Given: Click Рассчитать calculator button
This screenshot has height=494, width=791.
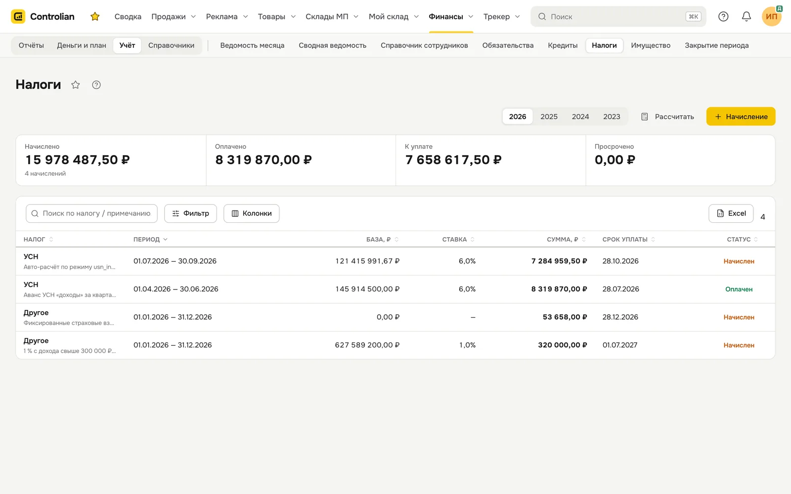Looking at the screenshot, I should [x=667, y=117].
